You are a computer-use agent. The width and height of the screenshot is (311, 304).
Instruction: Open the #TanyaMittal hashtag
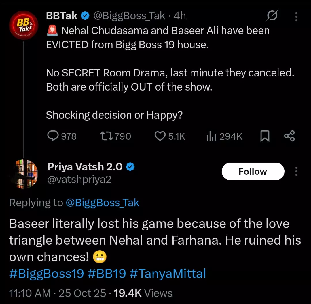click(168, 273)
